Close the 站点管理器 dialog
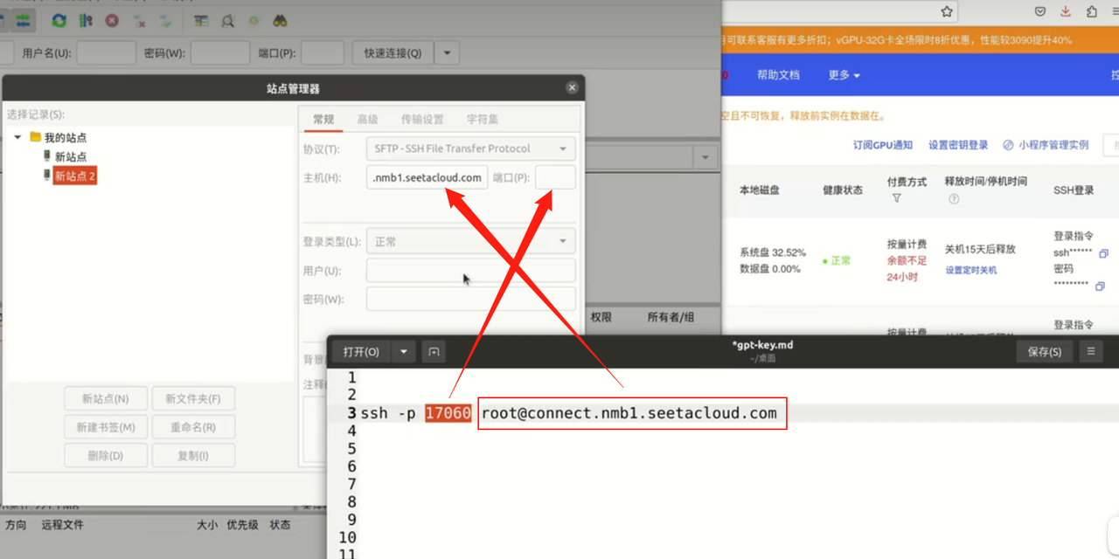Viewport: 1119px width, 559px height. (x=572, y=87)
